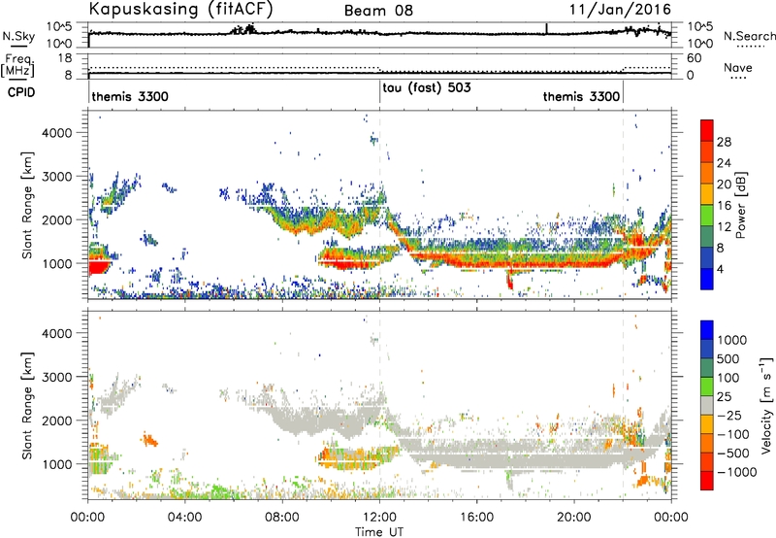Click the Kapuskasing (fitACF) title

pos(180,10)
